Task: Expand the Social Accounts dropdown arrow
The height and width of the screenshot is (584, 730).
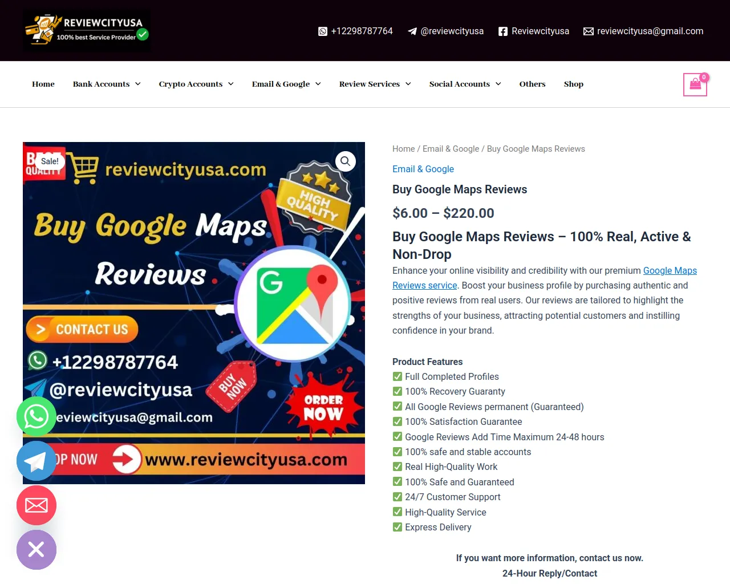Action: coord(498,84)
